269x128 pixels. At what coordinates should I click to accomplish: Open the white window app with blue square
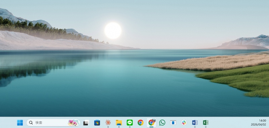(173, 123)
